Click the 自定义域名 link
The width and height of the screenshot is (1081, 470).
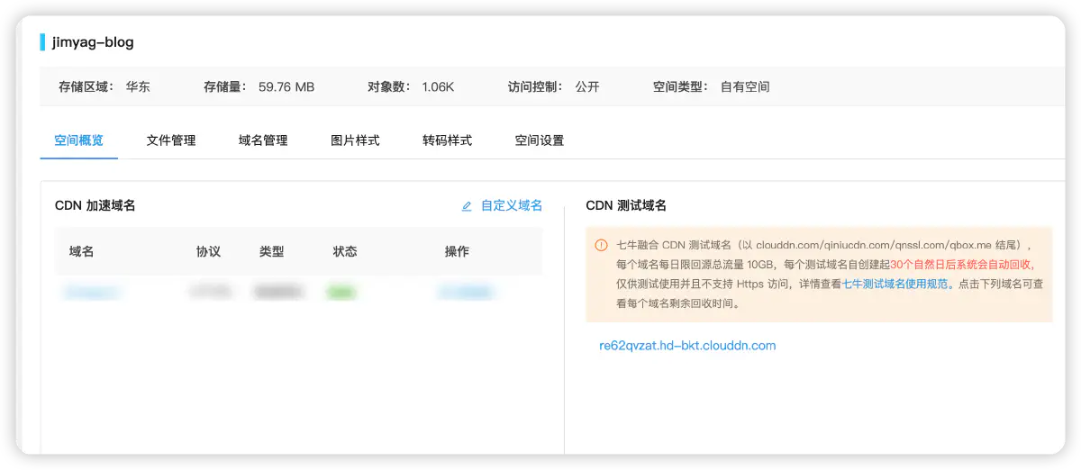click(x=511, y=205)
